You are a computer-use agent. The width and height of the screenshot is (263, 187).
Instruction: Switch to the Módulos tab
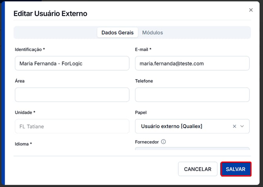(152, 33)
